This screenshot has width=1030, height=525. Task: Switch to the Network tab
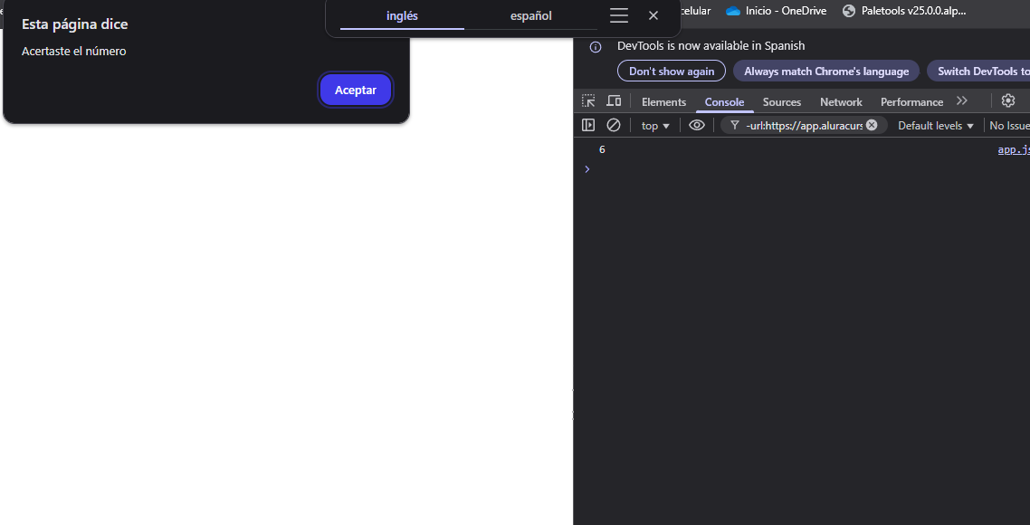point(841,102)
